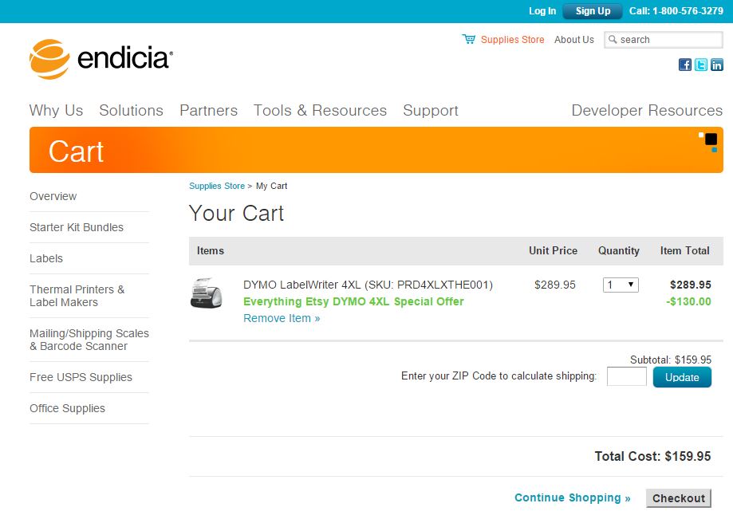733x519 pixels.
Task: Click the Checkout button
Action: (x=678, y=498)
